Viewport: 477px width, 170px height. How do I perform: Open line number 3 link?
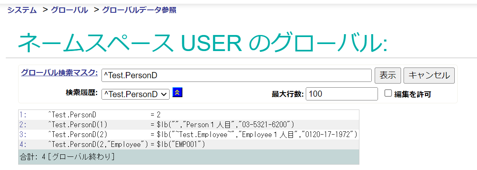point(23,134)
